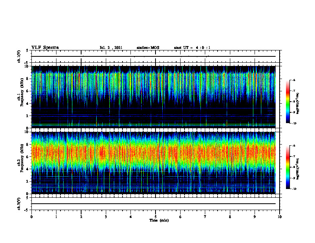Click the "start UT = 4:0:1" header text
Image resolution: width=315 pixels, height=243 pixels.
point(192,48)
